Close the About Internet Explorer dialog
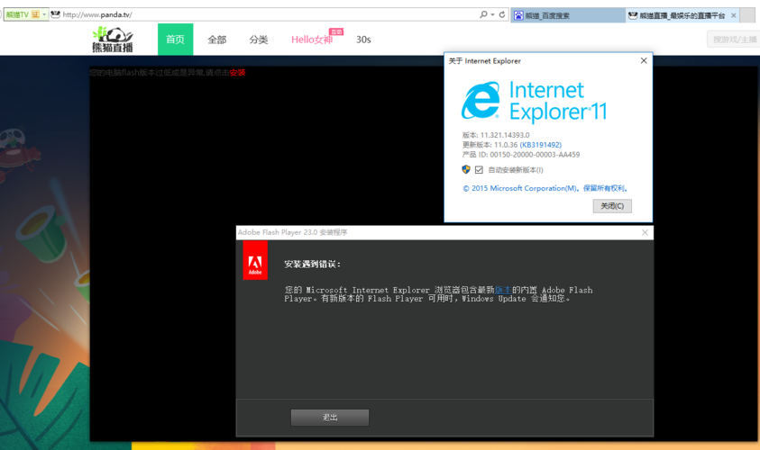Screen dimensions: 760x450 [644, 60]
